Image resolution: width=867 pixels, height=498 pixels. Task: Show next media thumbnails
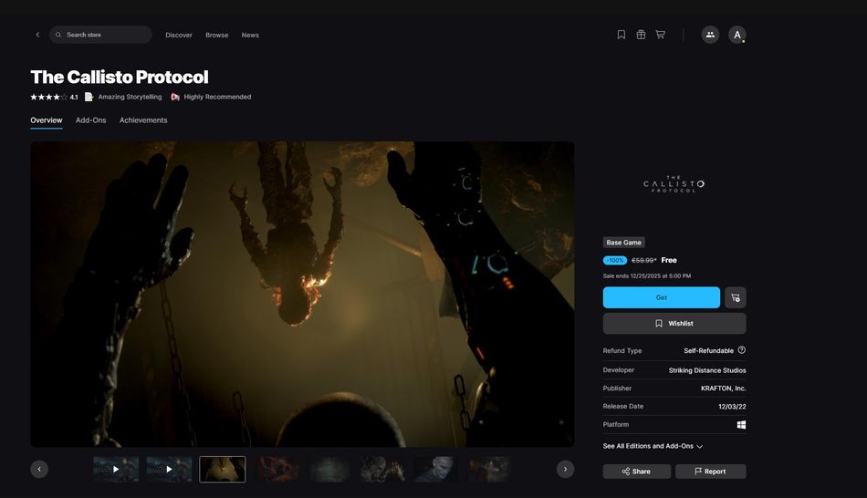(565, 469)
